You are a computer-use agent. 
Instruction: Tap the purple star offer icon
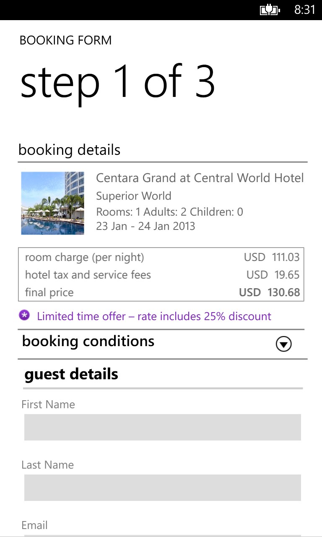click(24, 315)
